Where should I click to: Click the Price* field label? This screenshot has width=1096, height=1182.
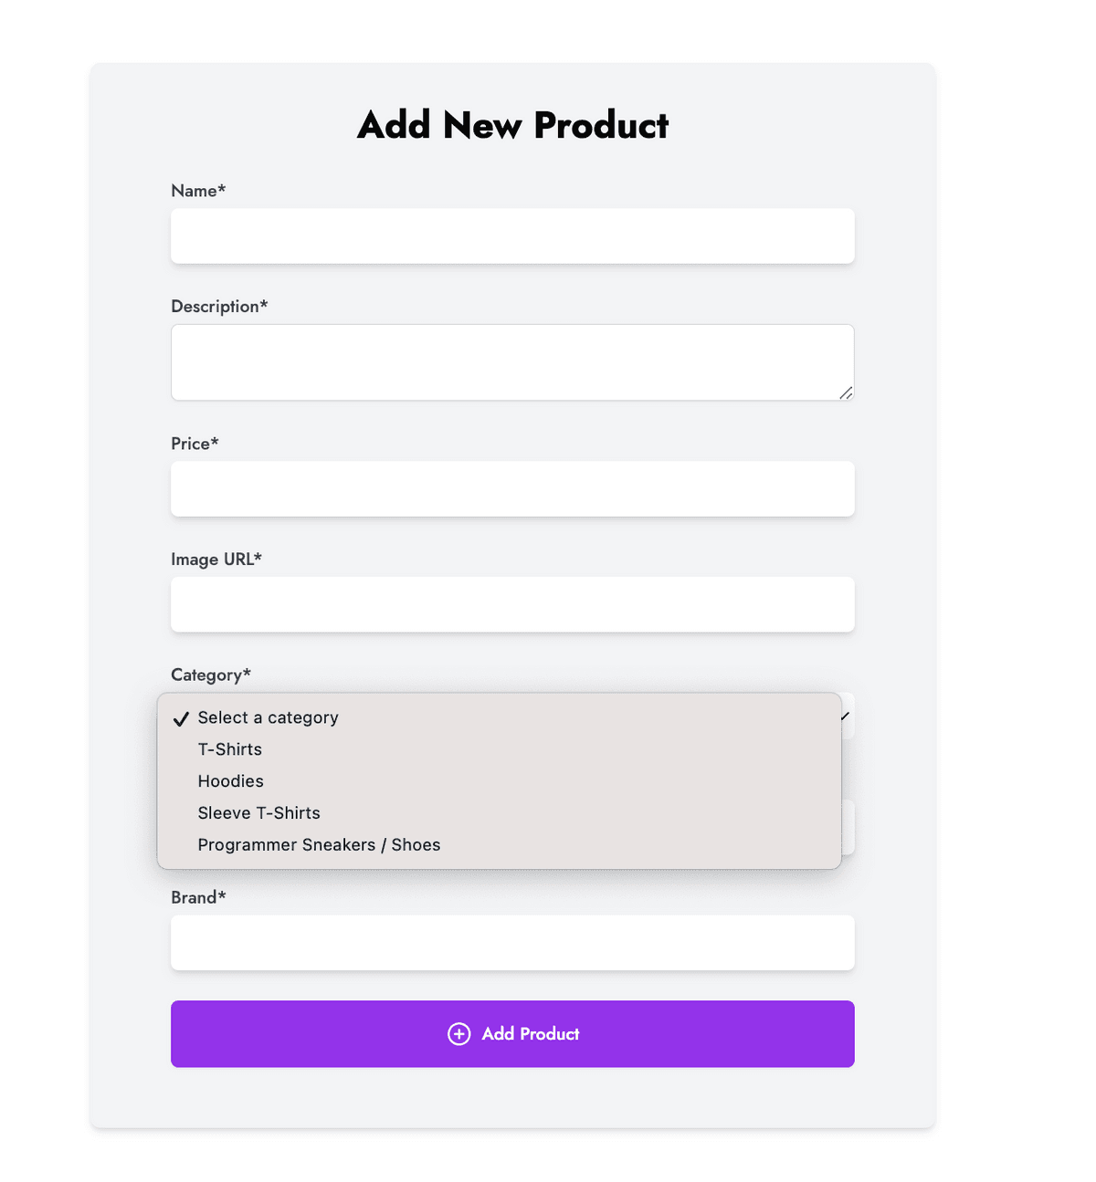click(195, 444)
